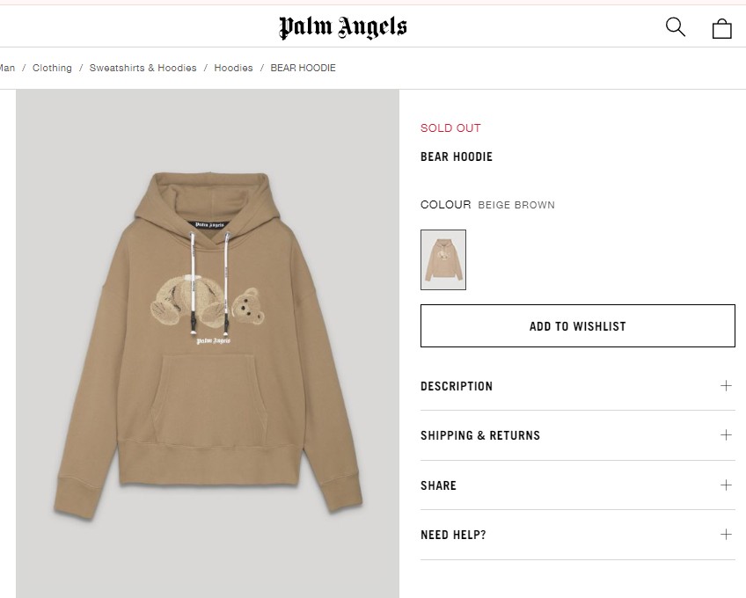Click plus icon beside Need Help?
746x598 pixels.
[726, 535]
